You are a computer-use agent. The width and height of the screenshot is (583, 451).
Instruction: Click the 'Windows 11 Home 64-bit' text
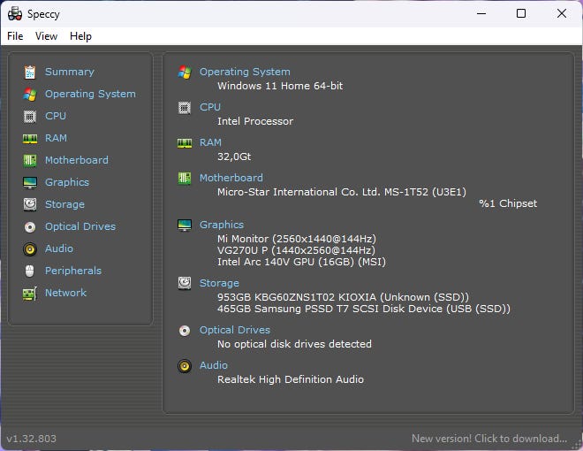(x=280, y=86)
